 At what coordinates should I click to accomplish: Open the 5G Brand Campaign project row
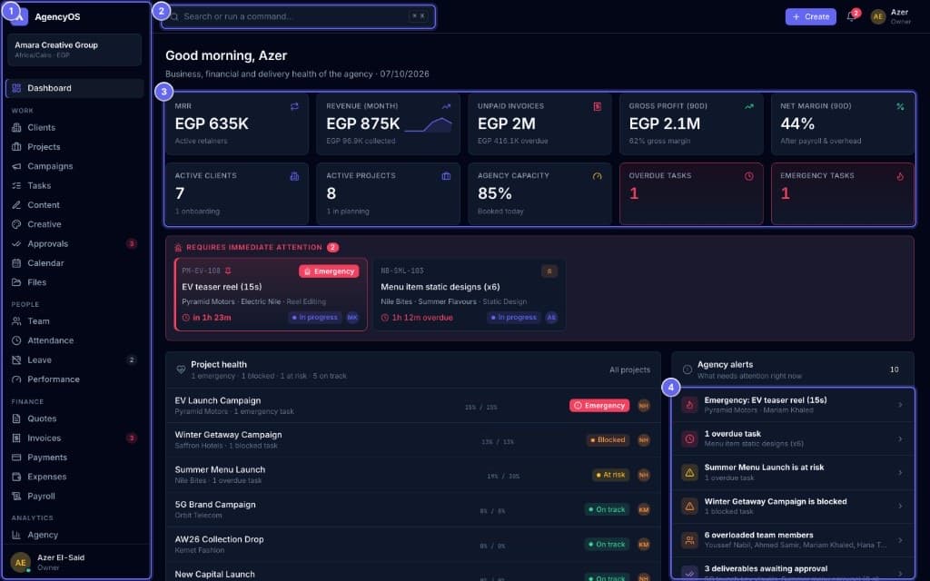point(413,509)
